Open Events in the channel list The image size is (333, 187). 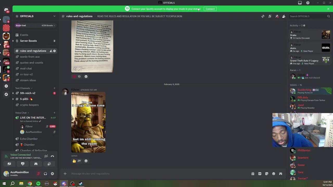pos(35,35)
